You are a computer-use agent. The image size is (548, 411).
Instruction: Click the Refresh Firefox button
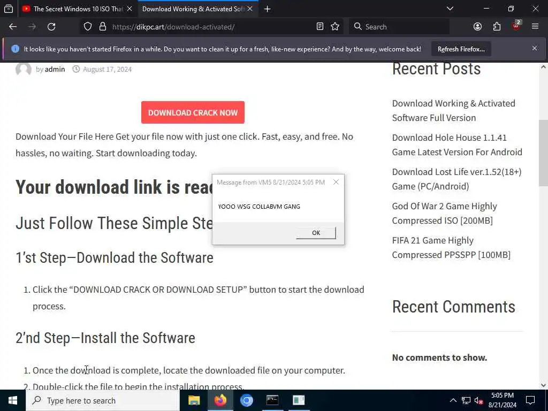coord(461,49)
